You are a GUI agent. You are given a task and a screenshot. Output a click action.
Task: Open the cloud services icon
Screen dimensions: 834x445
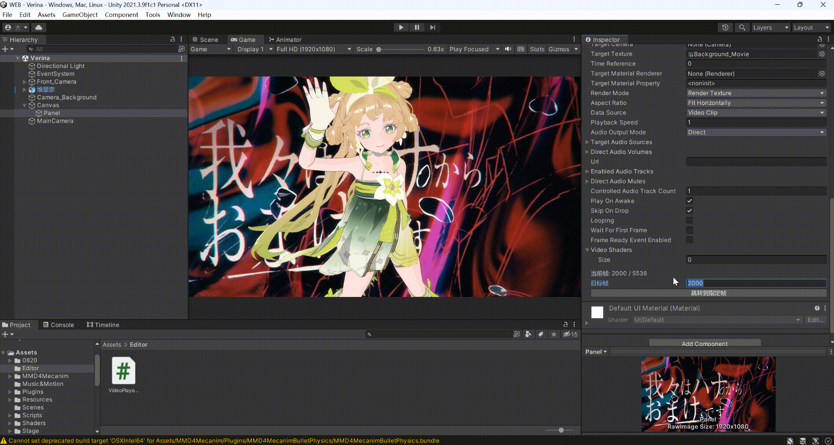[x=38, y=27]
